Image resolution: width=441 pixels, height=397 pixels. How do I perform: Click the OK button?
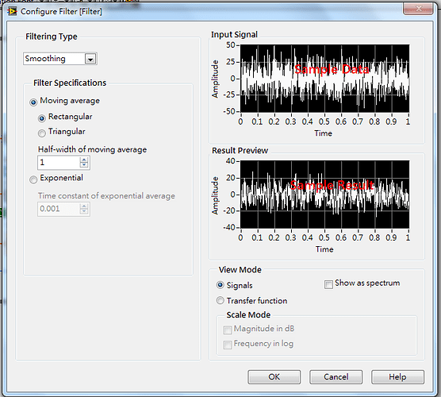coord(274,376)
